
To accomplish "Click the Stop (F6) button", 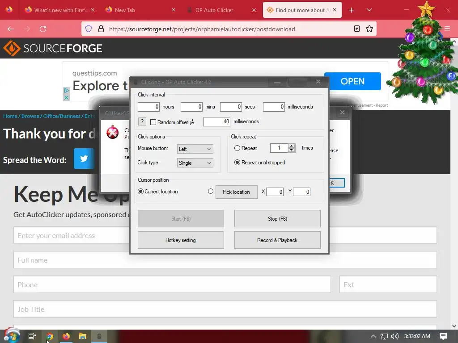I will (x=277, y=219).
